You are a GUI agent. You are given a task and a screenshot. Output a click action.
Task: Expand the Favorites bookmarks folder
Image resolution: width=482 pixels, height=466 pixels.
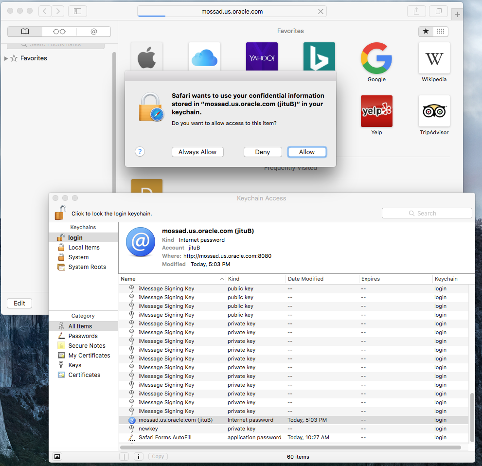(x=6, y=58)
